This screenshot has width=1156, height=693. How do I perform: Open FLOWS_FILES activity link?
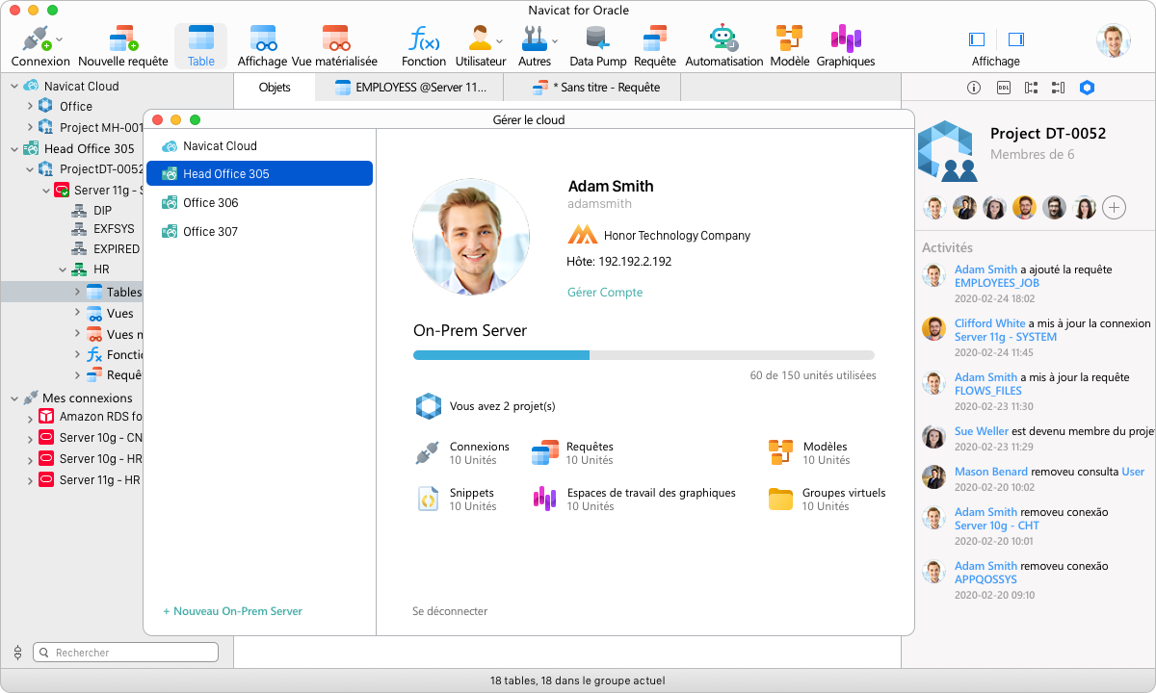coord(988,391)
